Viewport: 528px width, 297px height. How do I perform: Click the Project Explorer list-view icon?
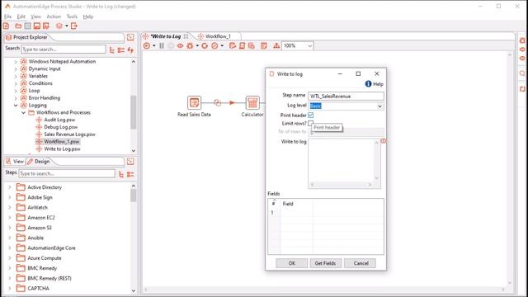[121, 50]
